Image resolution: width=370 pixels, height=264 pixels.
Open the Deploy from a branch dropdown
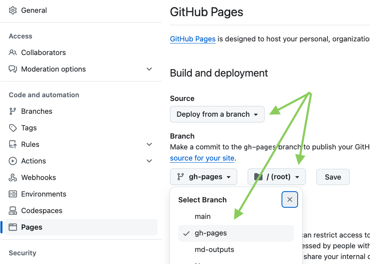pyautogui.click(x=217, y=114)
